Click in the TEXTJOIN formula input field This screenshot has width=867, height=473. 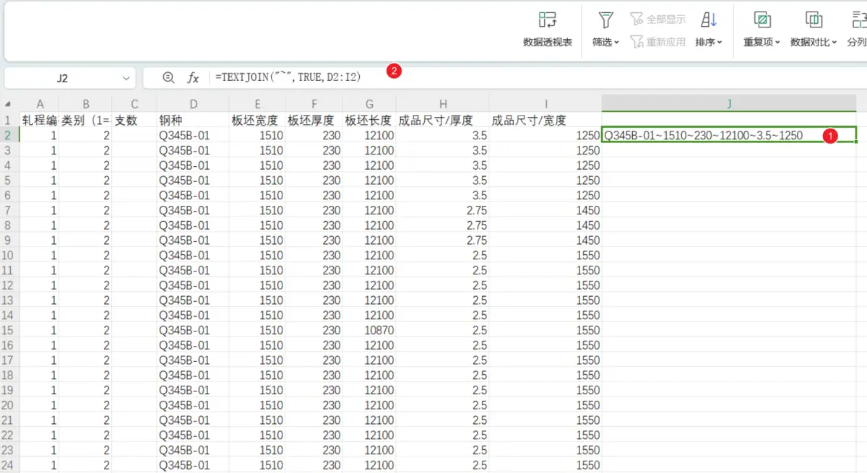506,77
